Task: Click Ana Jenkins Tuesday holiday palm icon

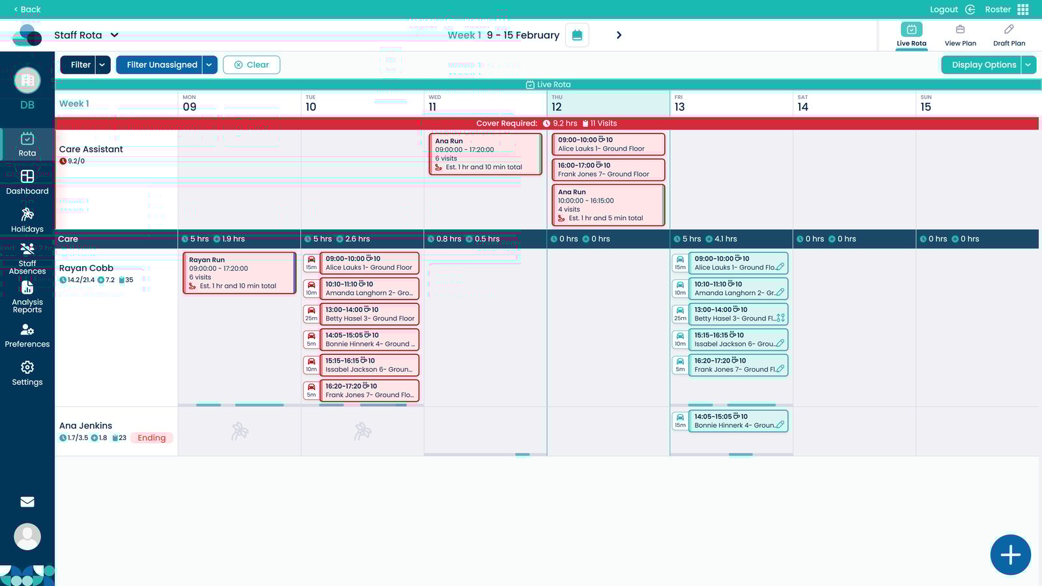Action: [363, 431]
